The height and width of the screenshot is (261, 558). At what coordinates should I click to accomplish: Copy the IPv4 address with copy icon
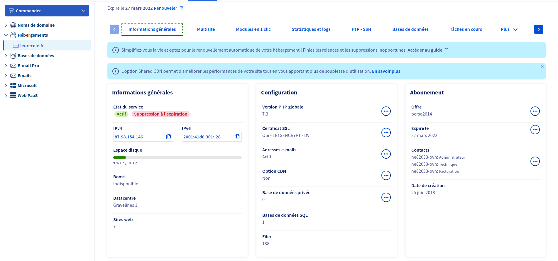[168, 137]
